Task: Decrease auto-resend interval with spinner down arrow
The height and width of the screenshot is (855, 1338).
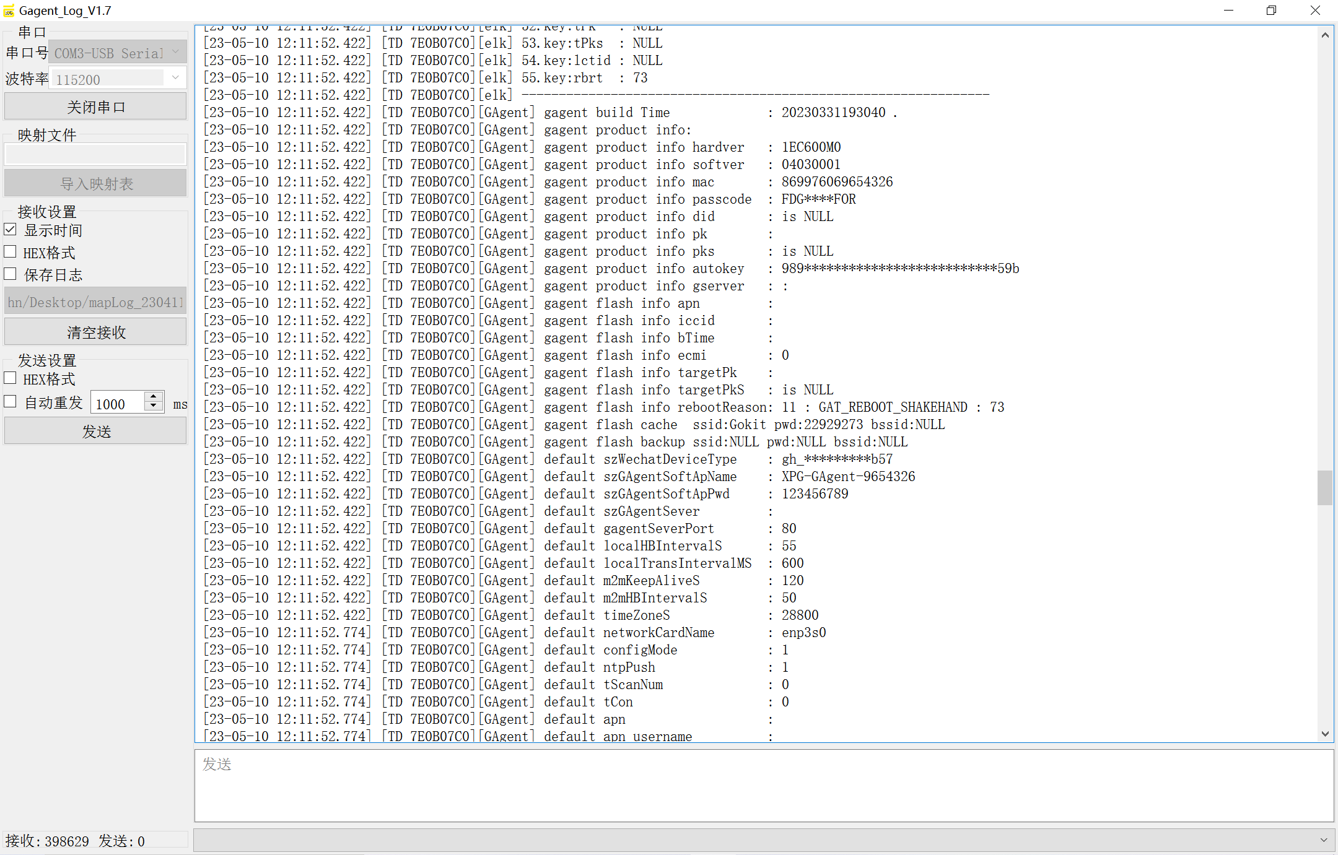Action: coord(154,406)
